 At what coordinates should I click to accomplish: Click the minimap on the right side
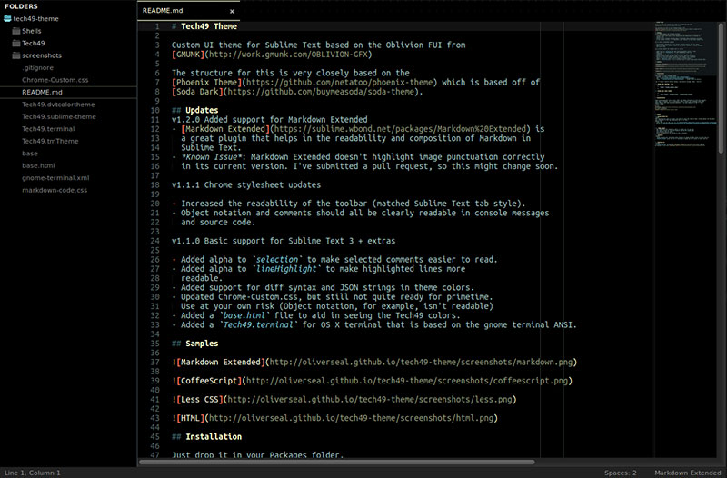click(x=685, y=84)
